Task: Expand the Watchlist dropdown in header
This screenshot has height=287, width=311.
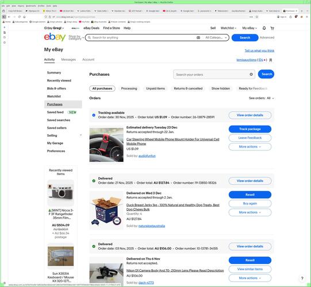Action: click(x=228, y=28)
